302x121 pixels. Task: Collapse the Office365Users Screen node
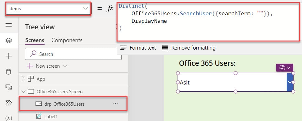(23, 91)
